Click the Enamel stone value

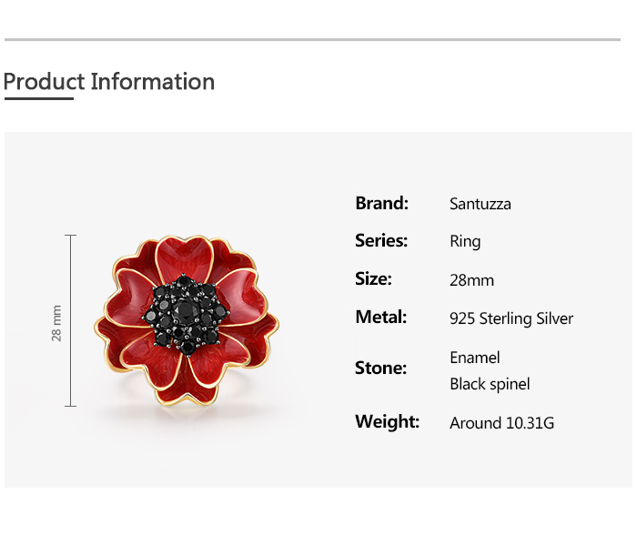474,358
